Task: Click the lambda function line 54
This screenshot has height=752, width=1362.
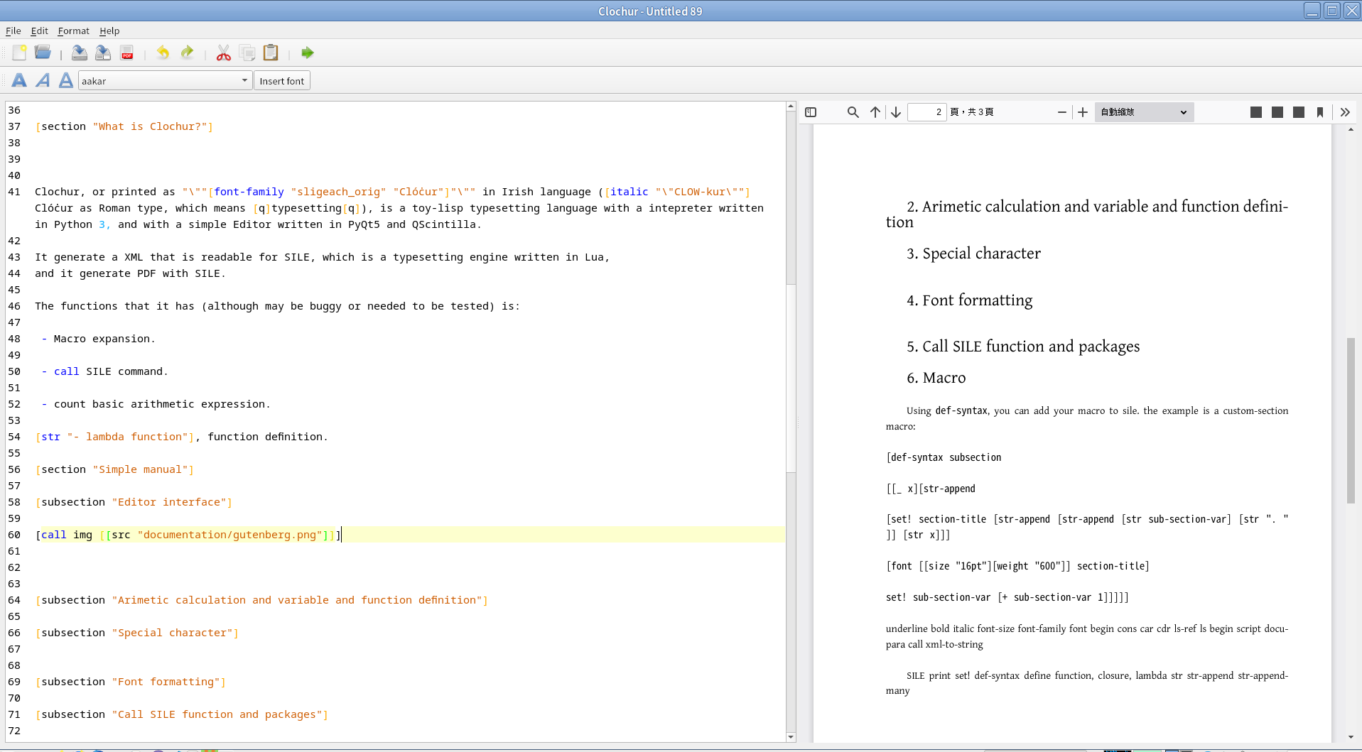Action: 181,437
